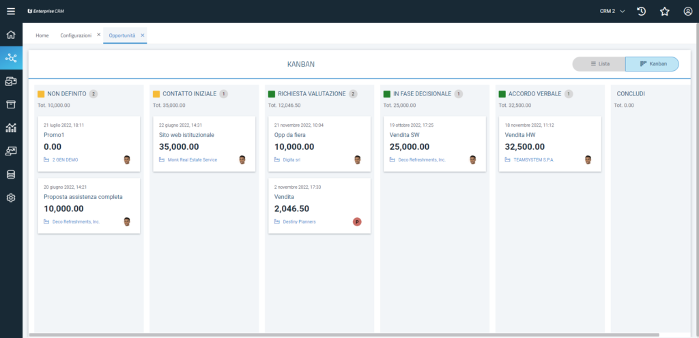Viewport: 699px width, 338px height.
Task: Click the owner avatar on Promo1 card
Action: coord(127,159)
